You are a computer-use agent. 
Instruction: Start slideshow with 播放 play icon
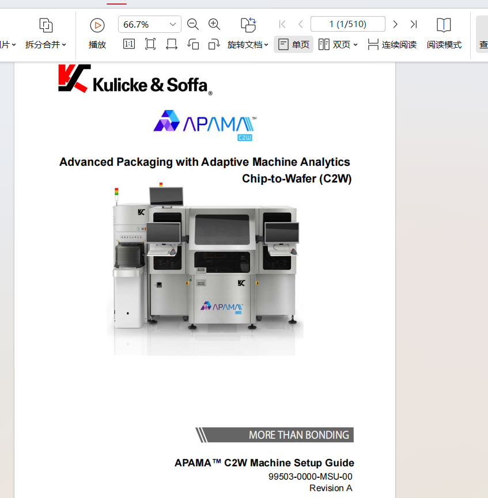(97, 25)
